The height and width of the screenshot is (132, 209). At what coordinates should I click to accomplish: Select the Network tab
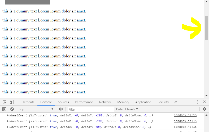click(105, 102)
